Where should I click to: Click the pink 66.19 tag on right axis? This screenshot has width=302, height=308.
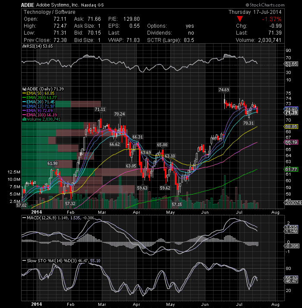coord(291,142)
